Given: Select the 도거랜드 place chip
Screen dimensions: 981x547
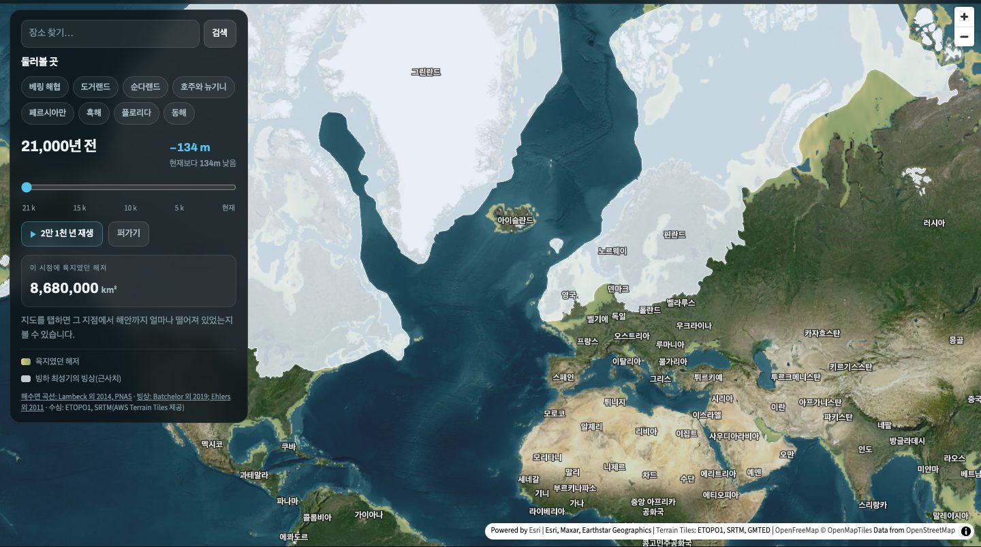Looking at the screenshot, I should point(95,87).
